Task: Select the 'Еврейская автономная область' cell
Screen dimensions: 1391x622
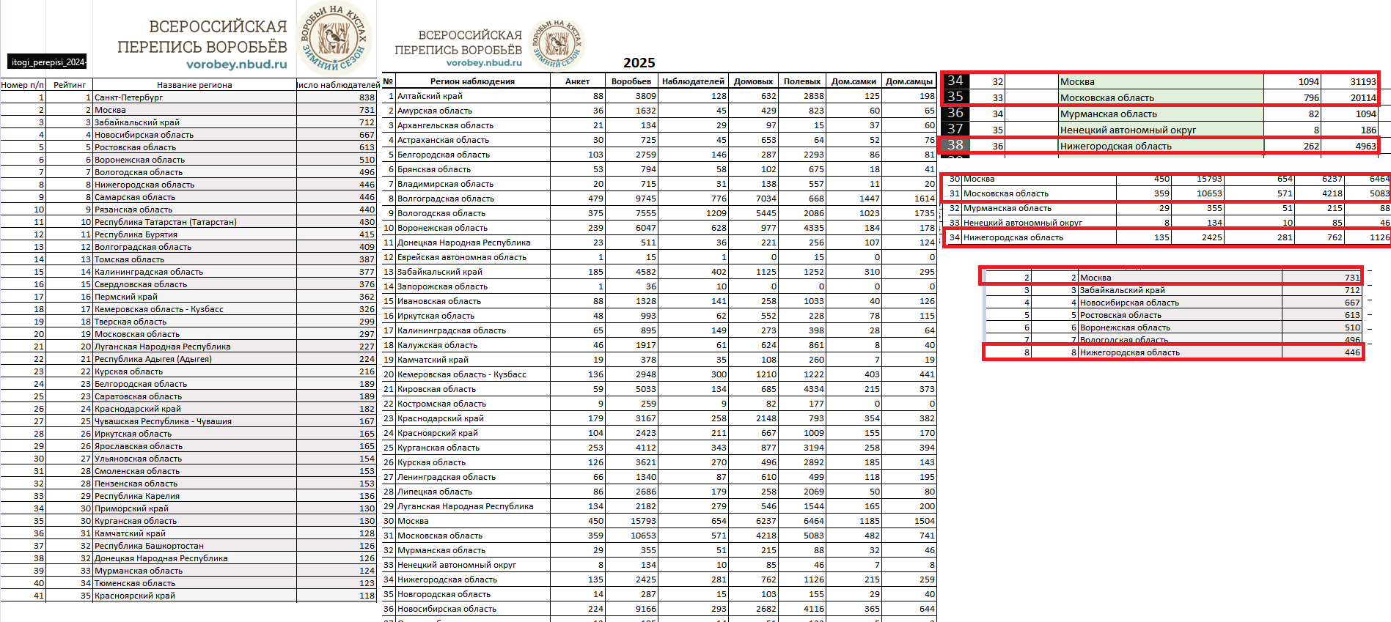Action: tap(473, 257)
